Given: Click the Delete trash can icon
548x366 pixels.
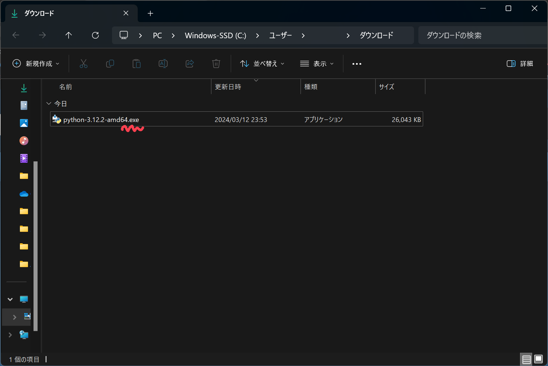Looking at the screenshot, I should coord(216,64).
